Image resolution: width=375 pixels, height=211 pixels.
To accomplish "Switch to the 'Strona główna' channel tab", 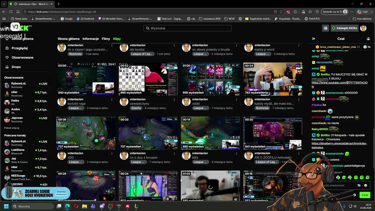I will 69,39.
